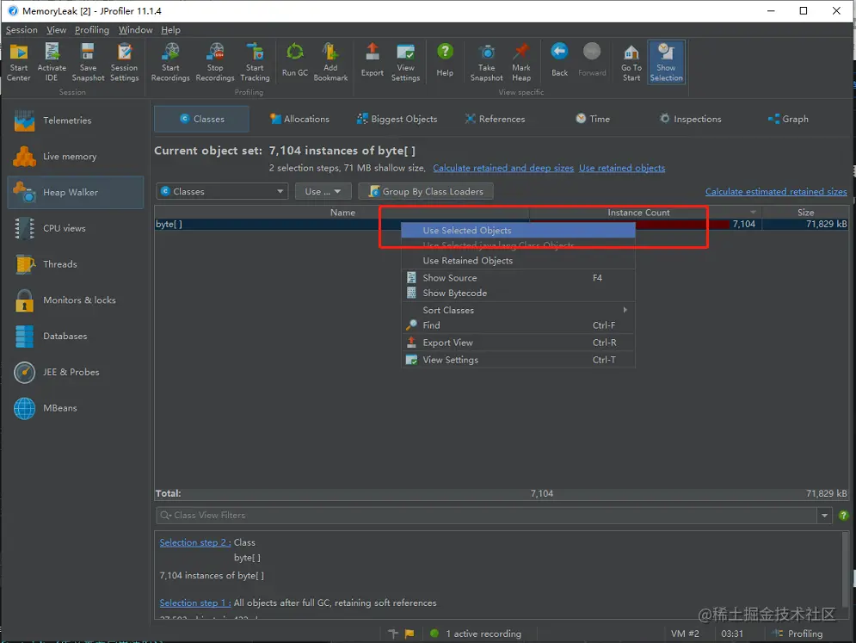Image resolution: width=856 pixels, height=643 pixels.
Task: Click Calculate retained and deep sizes link
Action: [503, 168]
